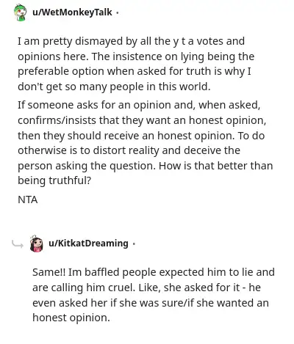Click 'don't get so many people' line
This screenshot has height=344, width=294.
[81, 87]
